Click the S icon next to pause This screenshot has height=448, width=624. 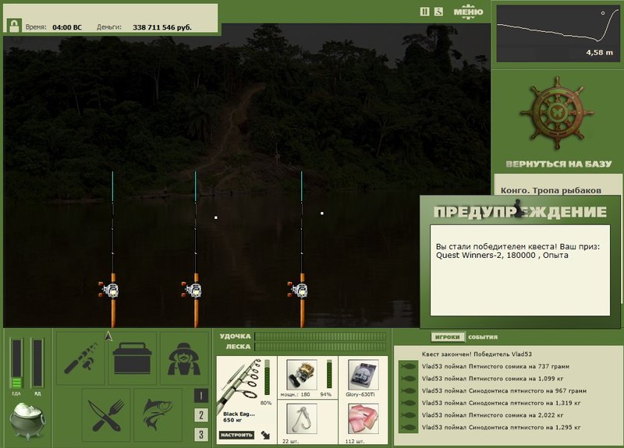438,12
